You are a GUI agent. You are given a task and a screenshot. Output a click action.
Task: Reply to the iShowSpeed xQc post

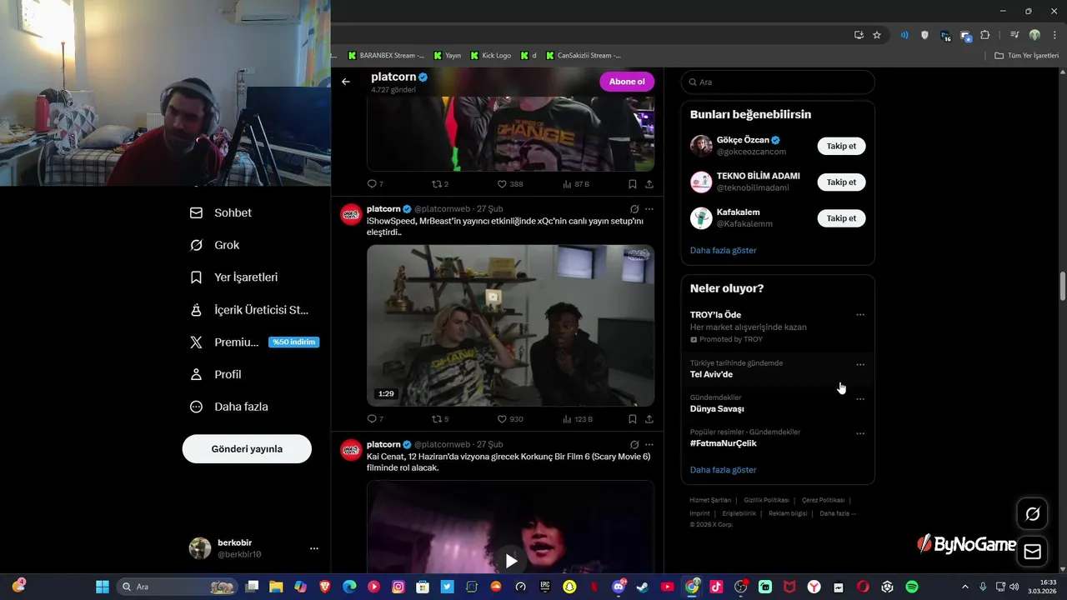375,419
